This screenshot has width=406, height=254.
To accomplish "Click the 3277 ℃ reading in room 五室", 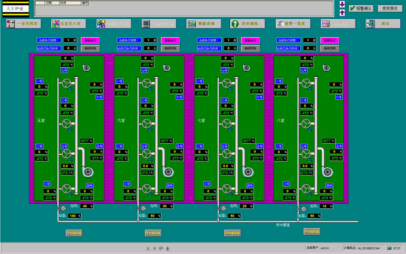I will [x=87, y=141].
